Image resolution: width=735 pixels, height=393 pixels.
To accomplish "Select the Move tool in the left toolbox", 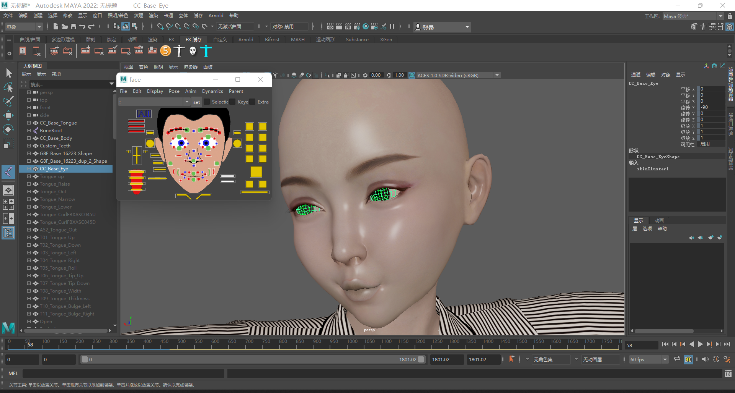I will click(x=8, y=115).
